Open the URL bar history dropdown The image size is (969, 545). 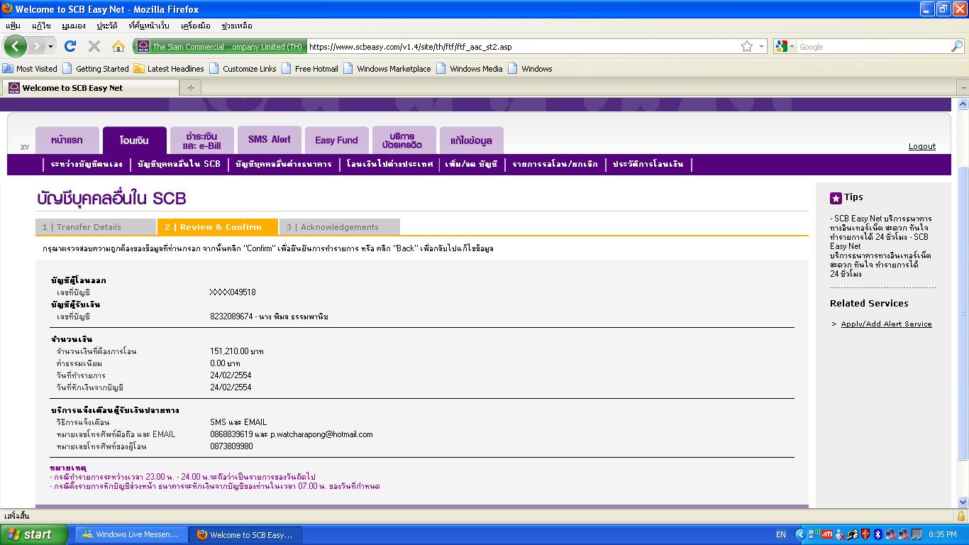762,47
